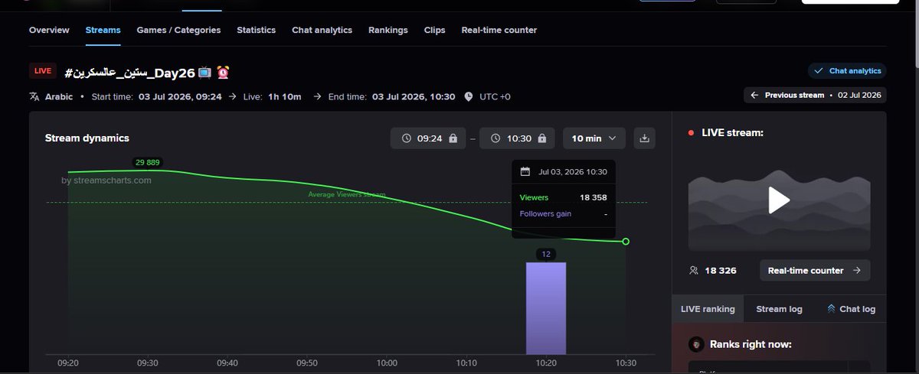Click the green chart point at 10:30
Screen dimensions: 919x374
coord(626,242)
